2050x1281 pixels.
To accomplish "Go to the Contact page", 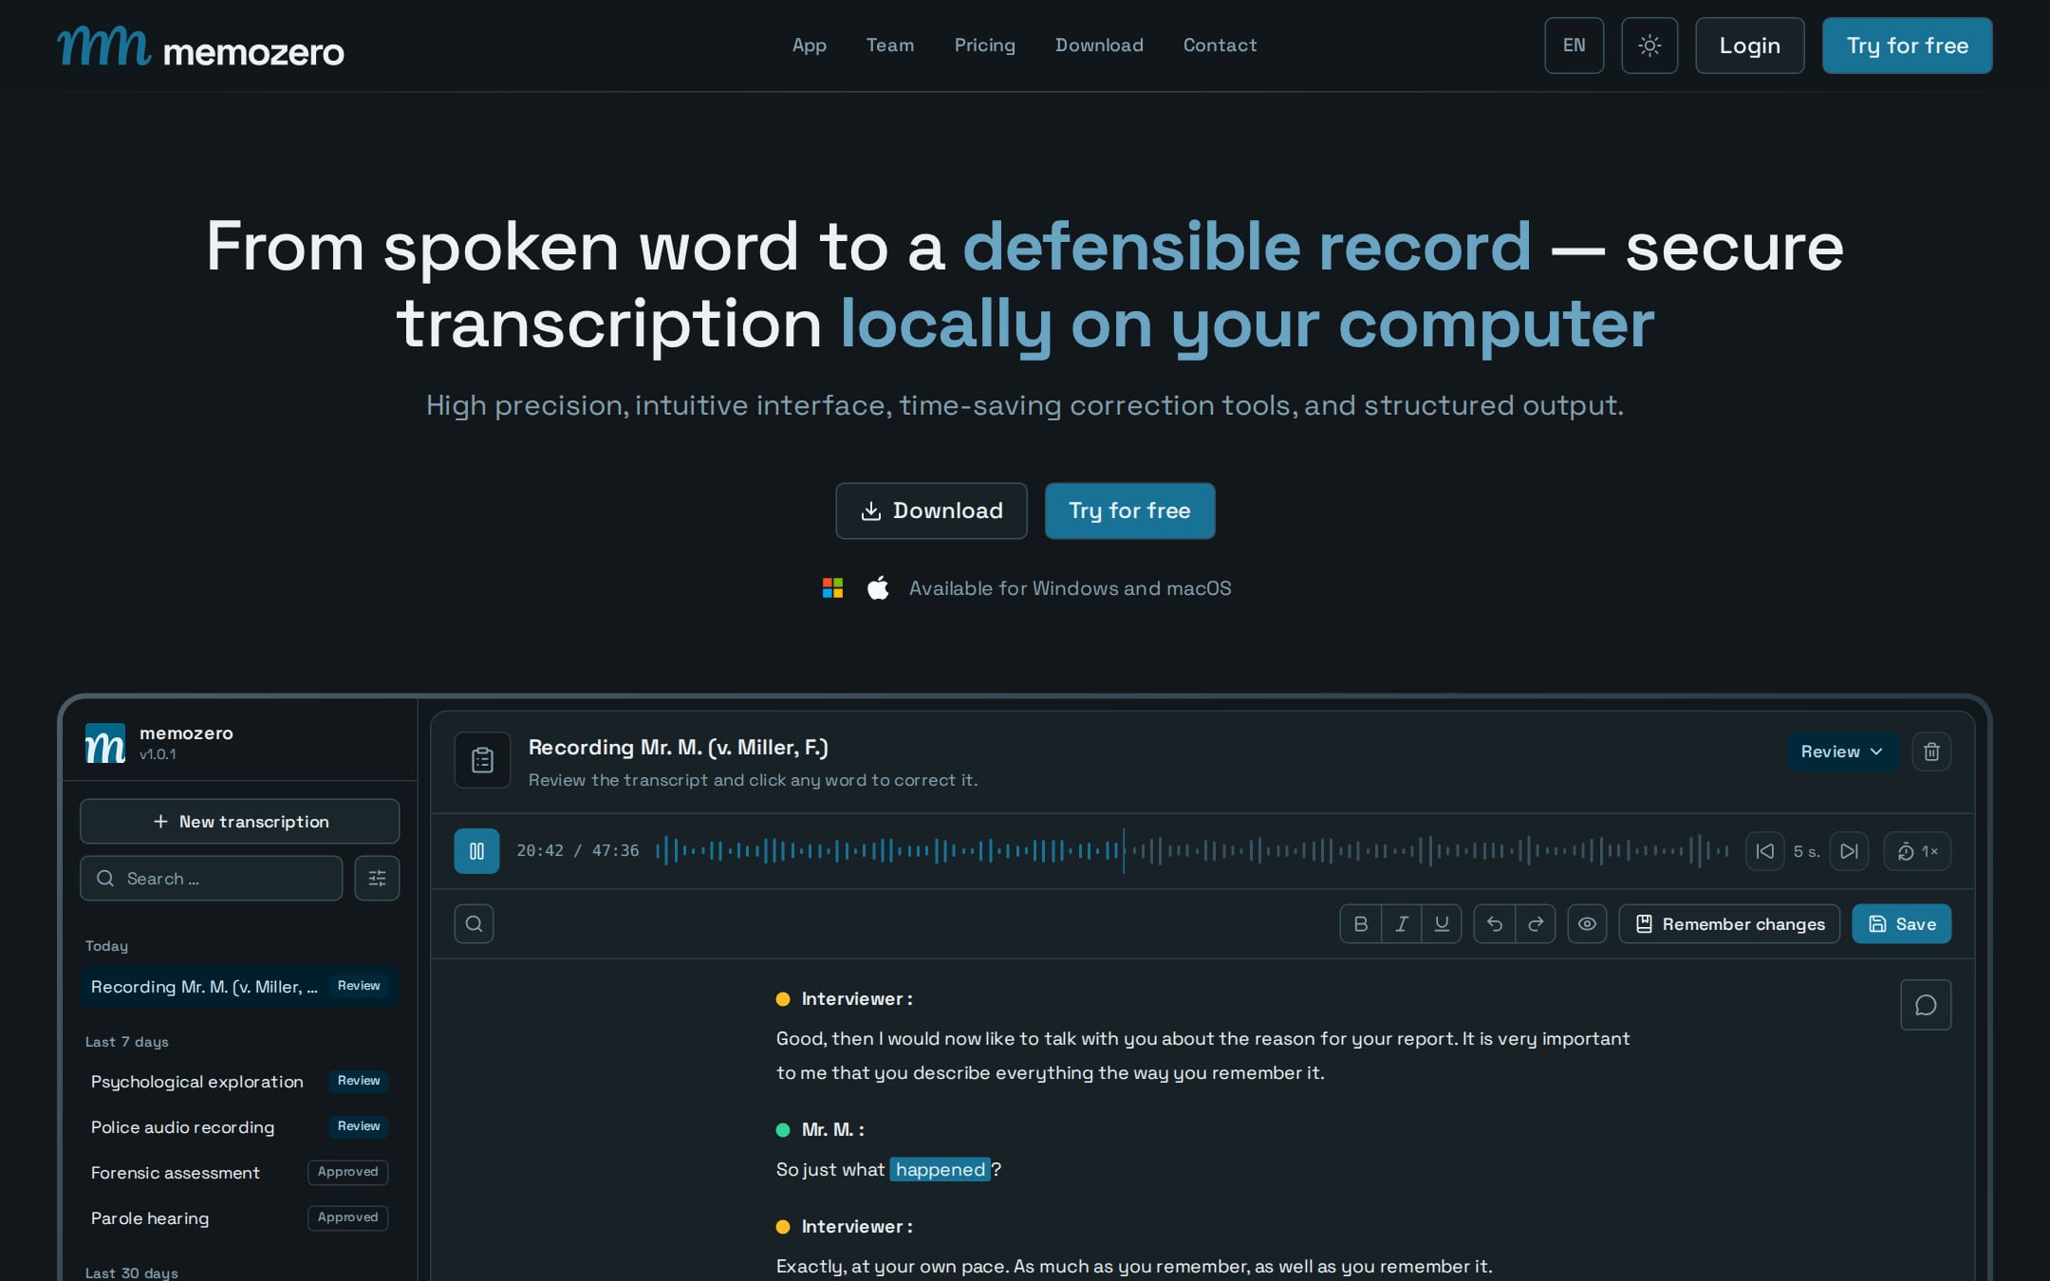I will tap(1220, 46).
